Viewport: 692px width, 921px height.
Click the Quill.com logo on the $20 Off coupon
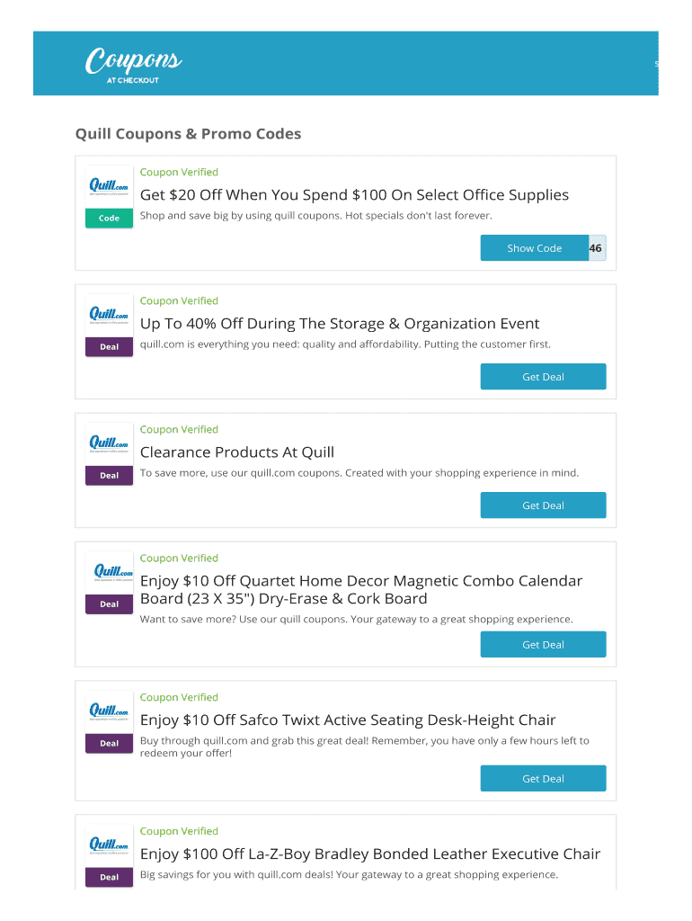coord(108,186)
